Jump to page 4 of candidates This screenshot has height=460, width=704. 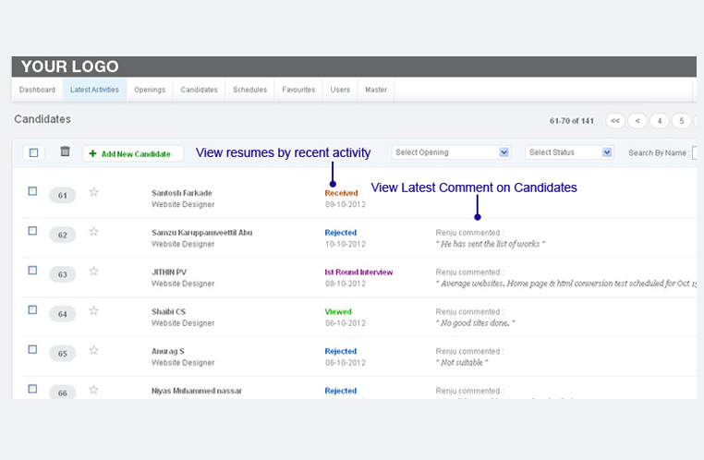[x=660, y=121]
